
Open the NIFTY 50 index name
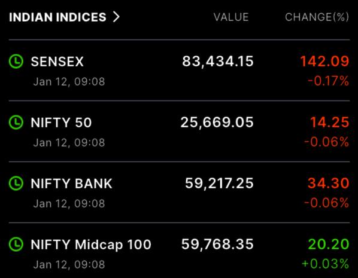click(61, 123)
